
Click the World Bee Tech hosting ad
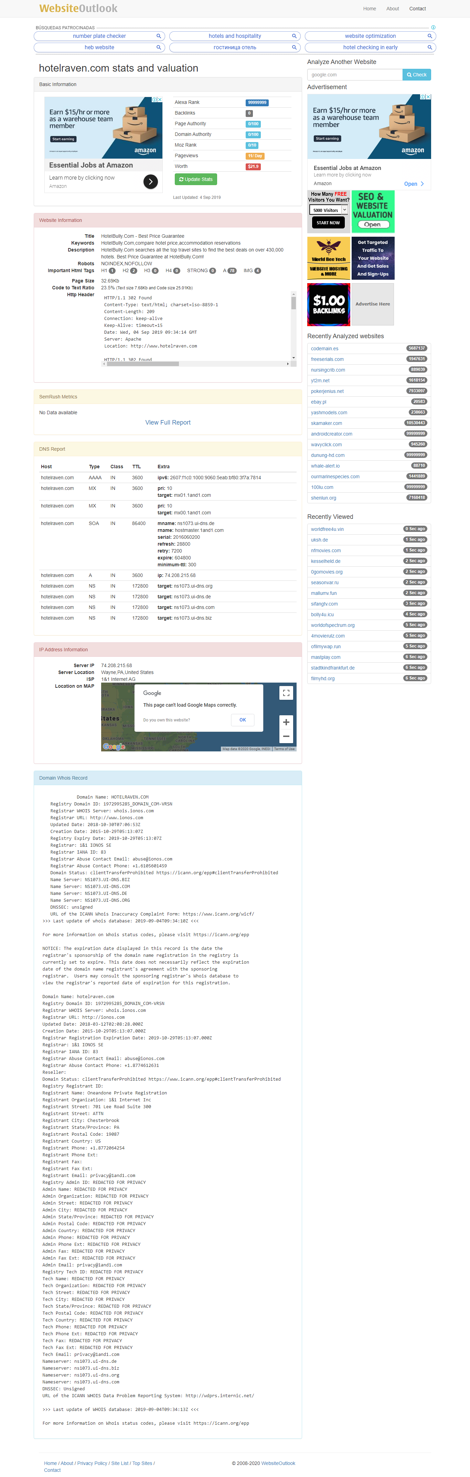pos(329,258)
